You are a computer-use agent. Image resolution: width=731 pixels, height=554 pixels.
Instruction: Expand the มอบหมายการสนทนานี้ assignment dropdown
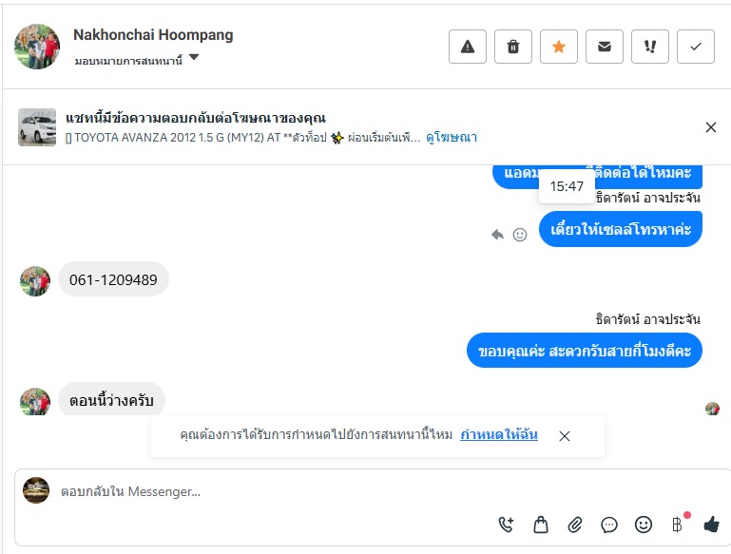point(194,59)
